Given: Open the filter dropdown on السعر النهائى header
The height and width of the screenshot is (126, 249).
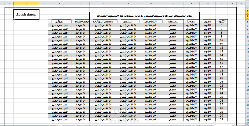Looking at the screenshot, I should pyautogui.click(x=91, y=21).
